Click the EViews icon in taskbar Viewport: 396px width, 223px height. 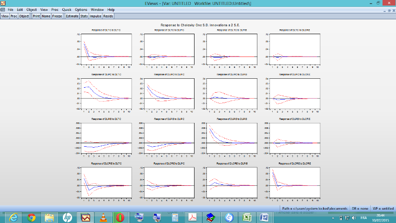(x=86, y=217)
